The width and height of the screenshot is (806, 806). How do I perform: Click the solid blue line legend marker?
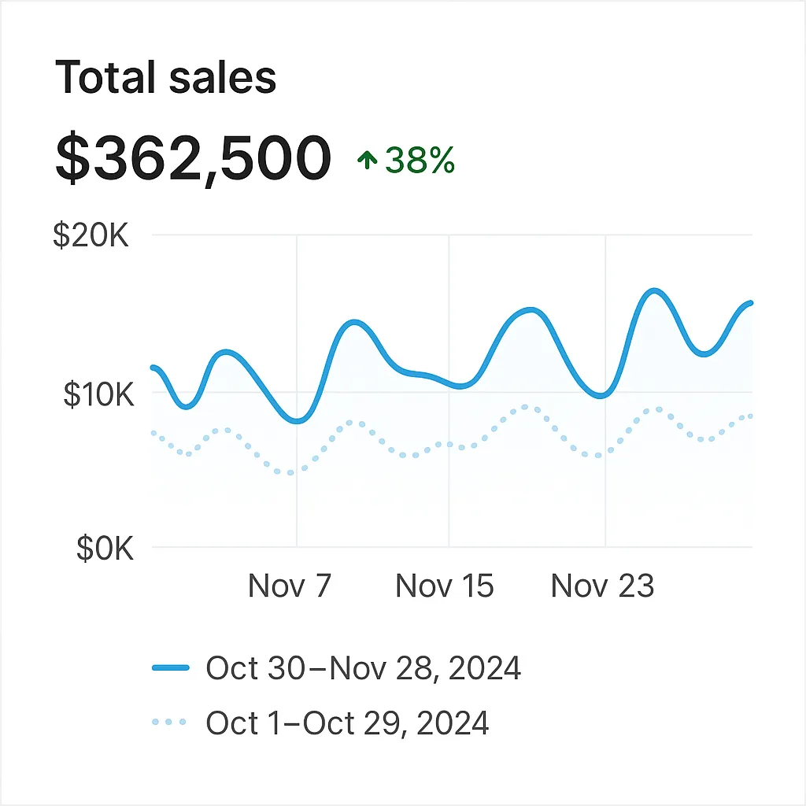[170, 668]
